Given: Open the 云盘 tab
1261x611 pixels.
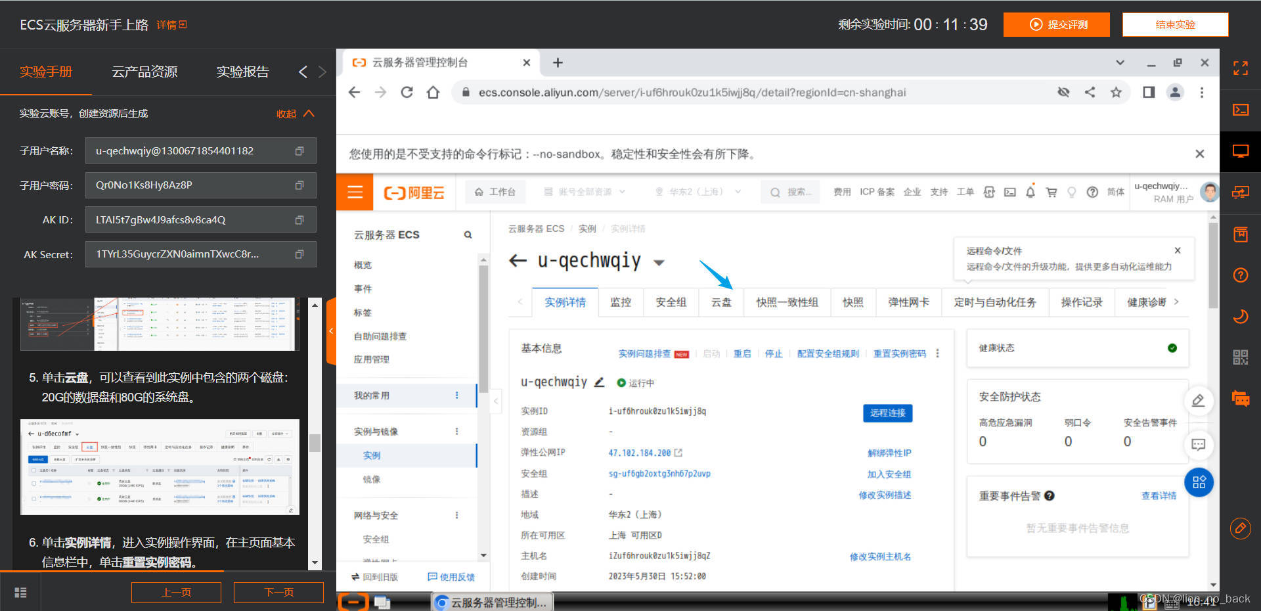Looking at the screenshot, I should pos(721,302).
